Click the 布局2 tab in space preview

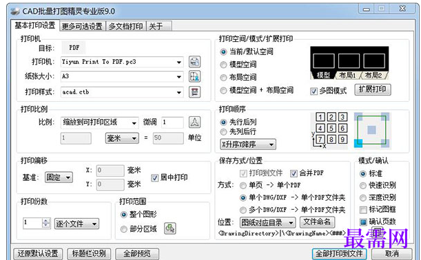373,76
